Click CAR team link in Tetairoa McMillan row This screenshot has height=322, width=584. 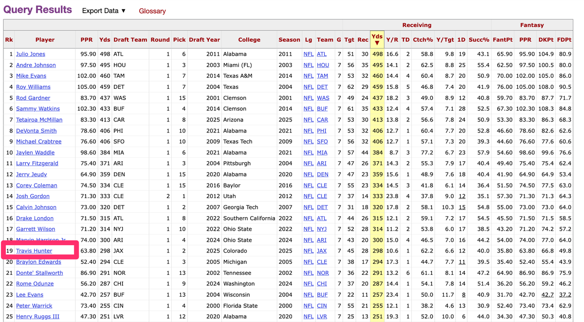click(323, 119)
